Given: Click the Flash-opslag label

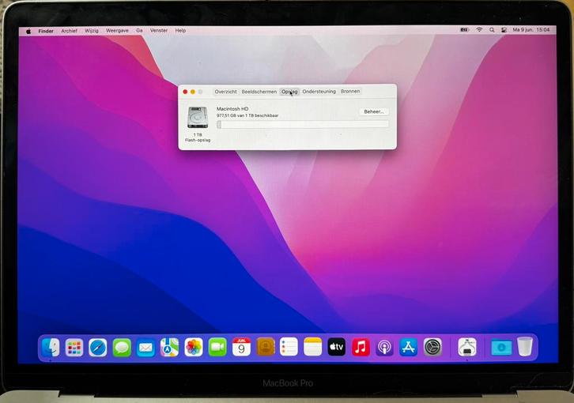Looking at the screenshot, I should click(x=198, y=140).
